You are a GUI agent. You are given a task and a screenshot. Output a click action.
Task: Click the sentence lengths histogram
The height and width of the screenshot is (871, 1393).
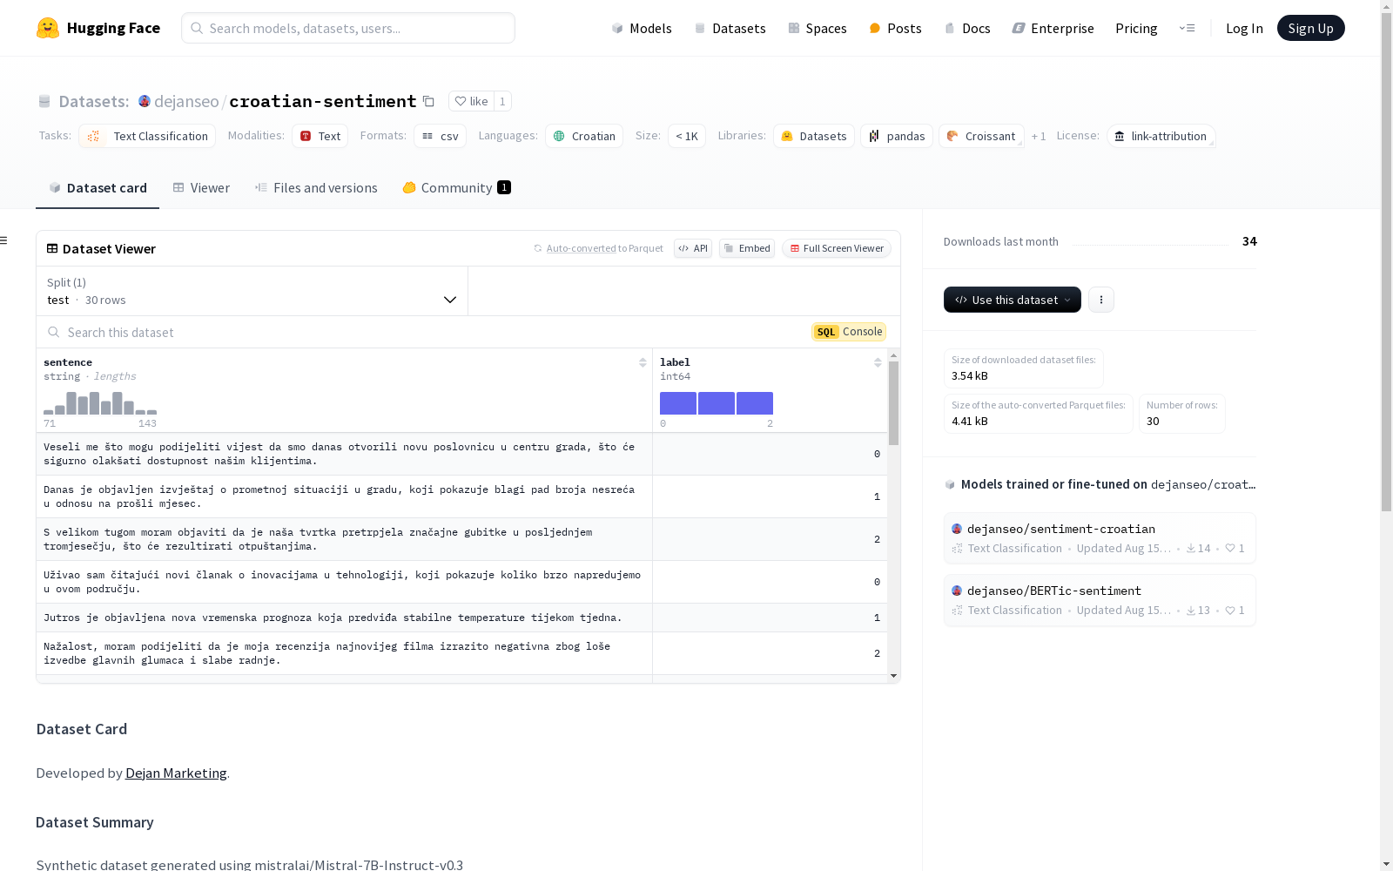point(100,403)
